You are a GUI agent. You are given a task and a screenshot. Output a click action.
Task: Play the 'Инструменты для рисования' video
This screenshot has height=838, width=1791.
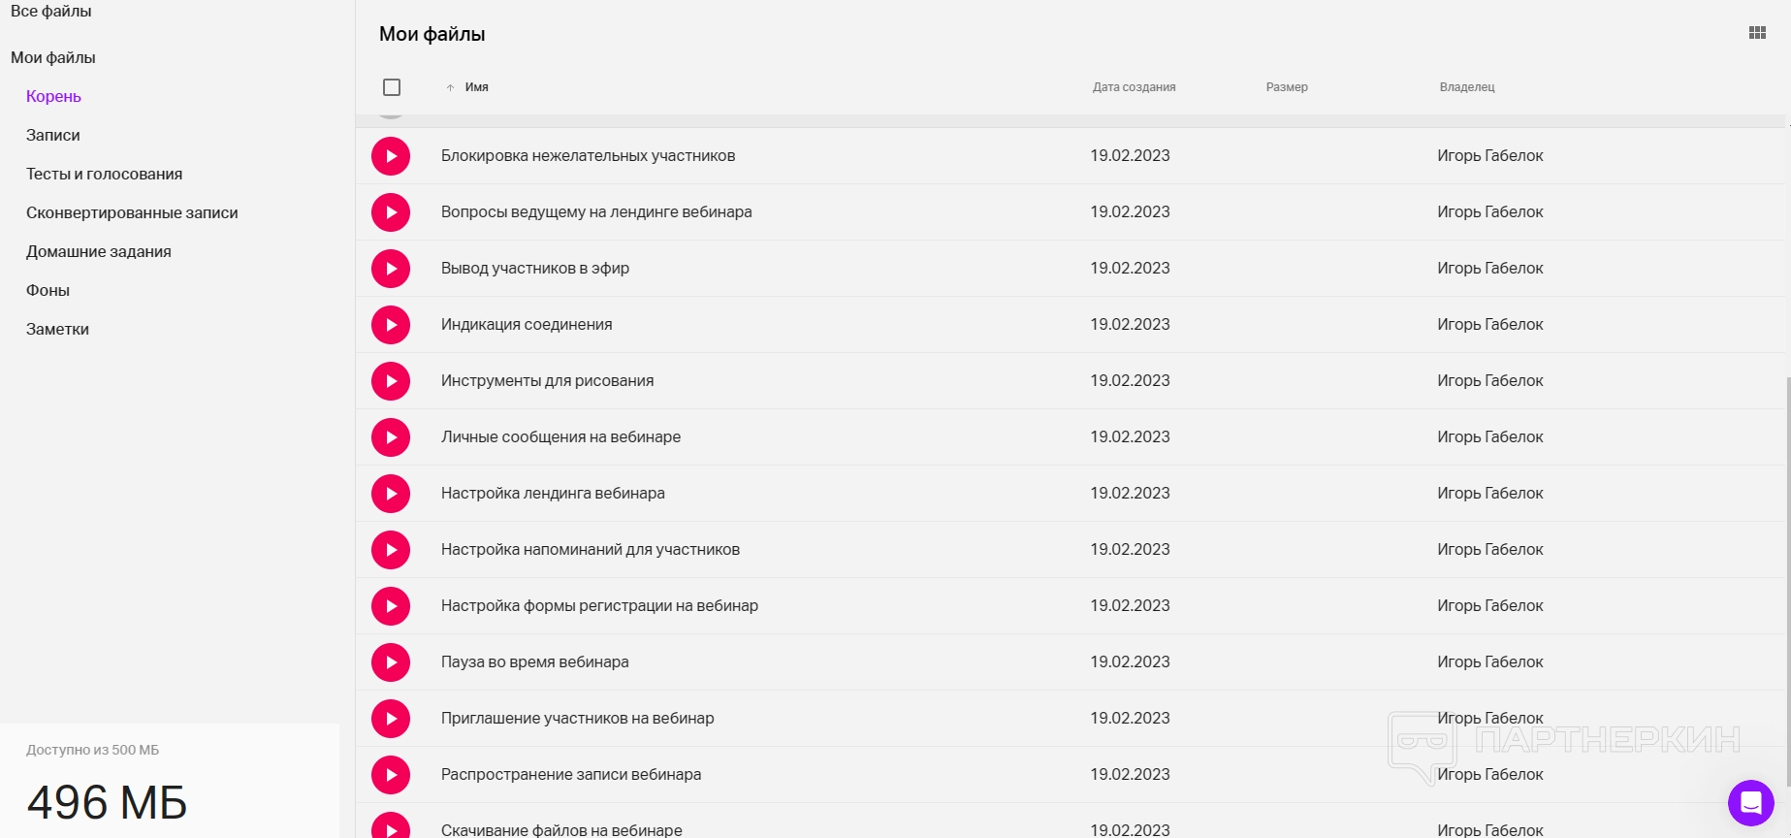(x=391, y=381)
